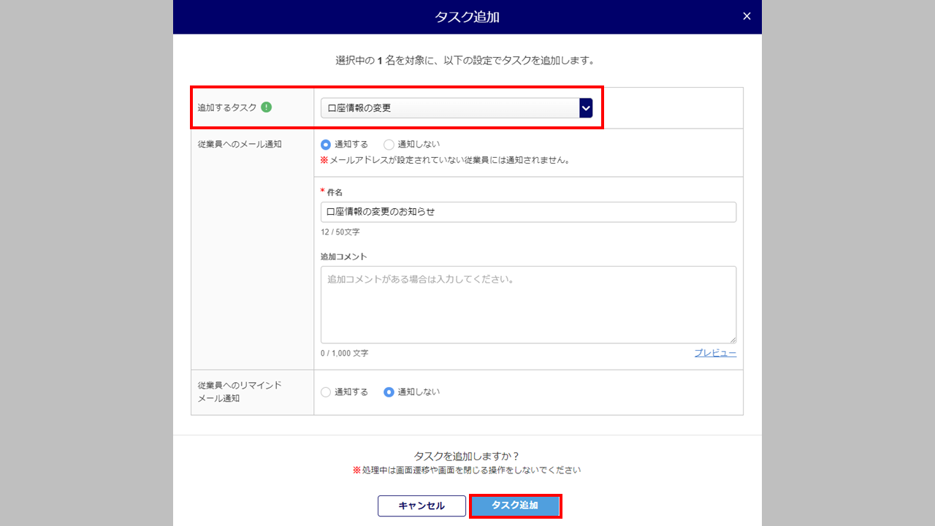Select 通知しない for reminder mail notification

pyautogui.click(x=389, y=392)
